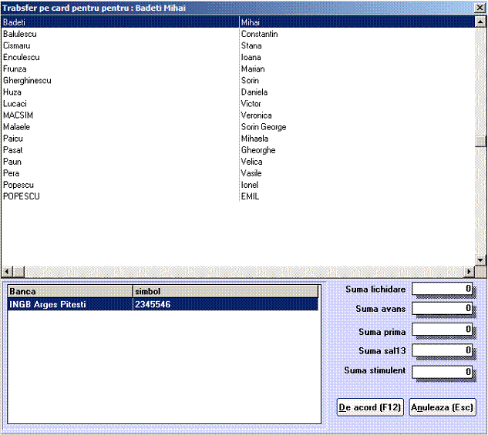
Task: Click the horizontal scrollbar left arrow
Action: pos(6,272)
